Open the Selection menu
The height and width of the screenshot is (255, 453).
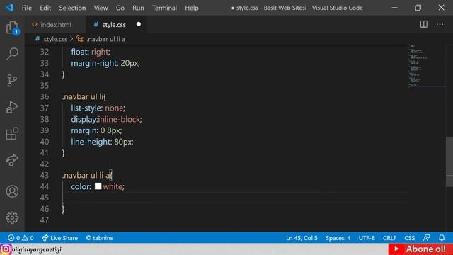[x=72, y=8]
